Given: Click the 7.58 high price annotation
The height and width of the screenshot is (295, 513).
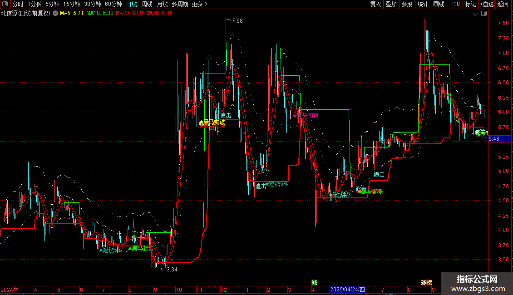Looking at the screenshot, I should pyautogui.click(x=237, y=20).
